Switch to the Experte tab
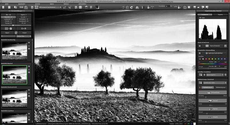230x125 pixels. pyautogui.click(x=220, y=15)
